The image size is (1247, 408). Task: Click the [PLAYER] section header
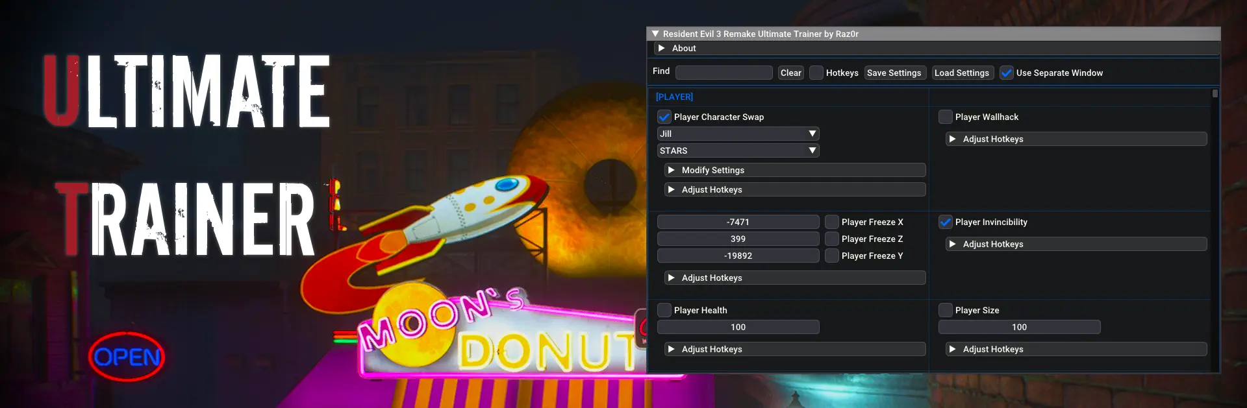point(674,97)
